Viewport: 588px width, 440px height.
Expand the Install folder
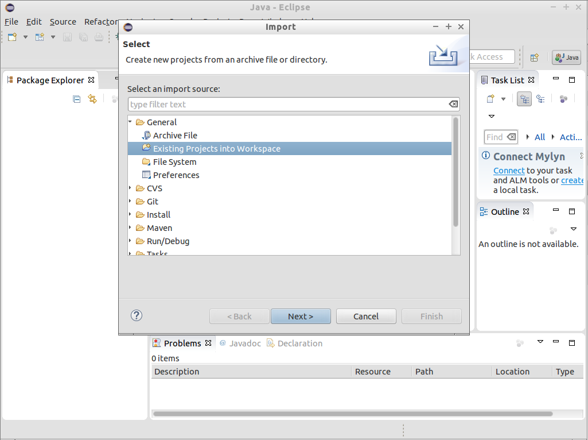tap(130, 214)
